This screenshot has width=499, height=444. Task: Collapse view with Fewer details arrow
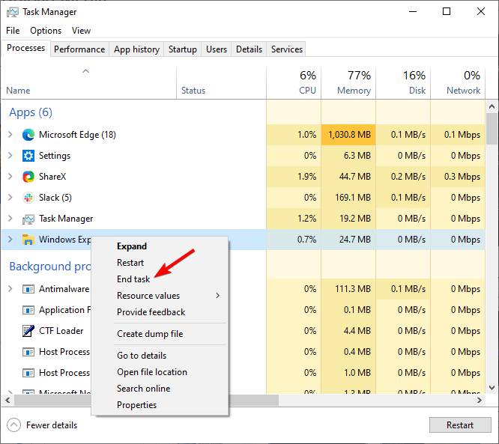(x=14, y=425)
